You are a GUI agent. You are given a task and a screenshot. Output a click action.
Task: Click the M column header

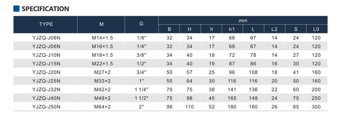coord(101,24)
